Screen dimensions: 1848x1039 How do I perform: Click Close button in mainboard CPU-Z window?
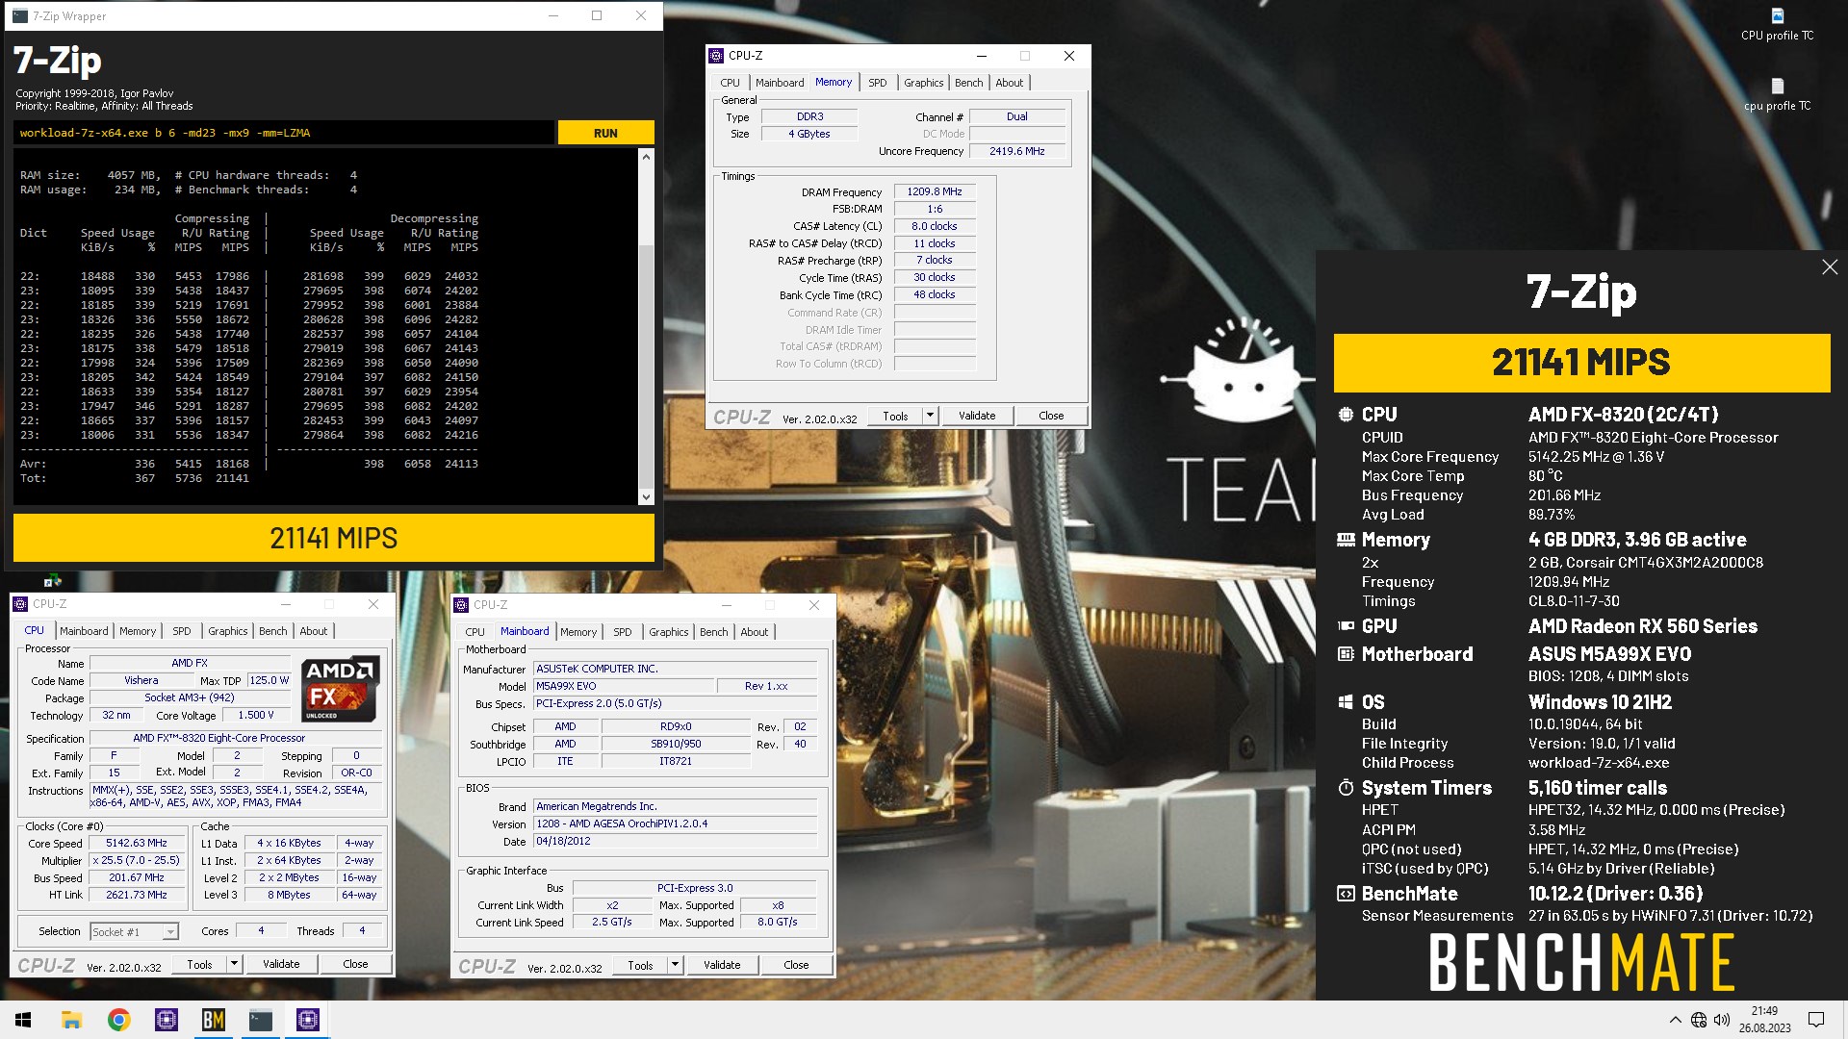(x=796, y=965)
